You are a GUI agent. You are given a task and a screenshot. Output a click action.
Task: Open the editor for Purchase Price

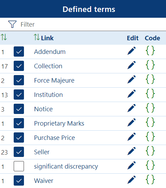131,137
